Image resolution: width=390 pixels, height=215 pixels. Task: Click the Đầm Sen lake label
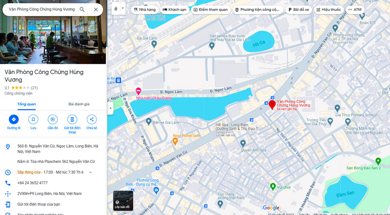point(346,194)
